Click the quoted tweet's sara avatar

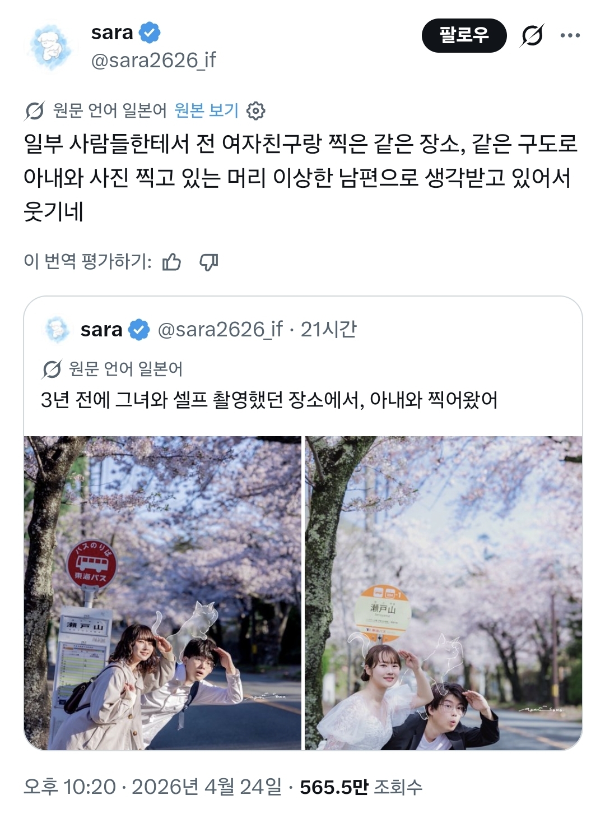click(x=56, y=329)
